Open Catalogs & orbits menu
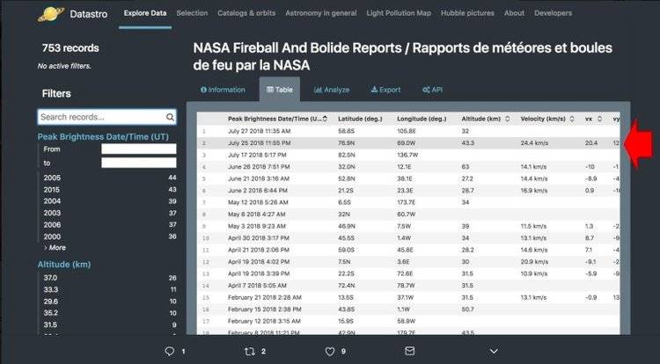Image resolution: width=660 pixels, height=364 pixels. click(x=246, y=13)
